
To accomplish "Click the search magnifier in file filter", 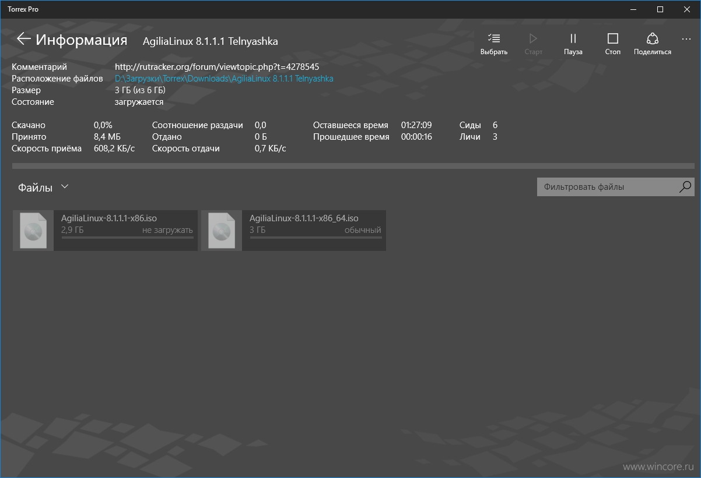I will pos(685,187).
